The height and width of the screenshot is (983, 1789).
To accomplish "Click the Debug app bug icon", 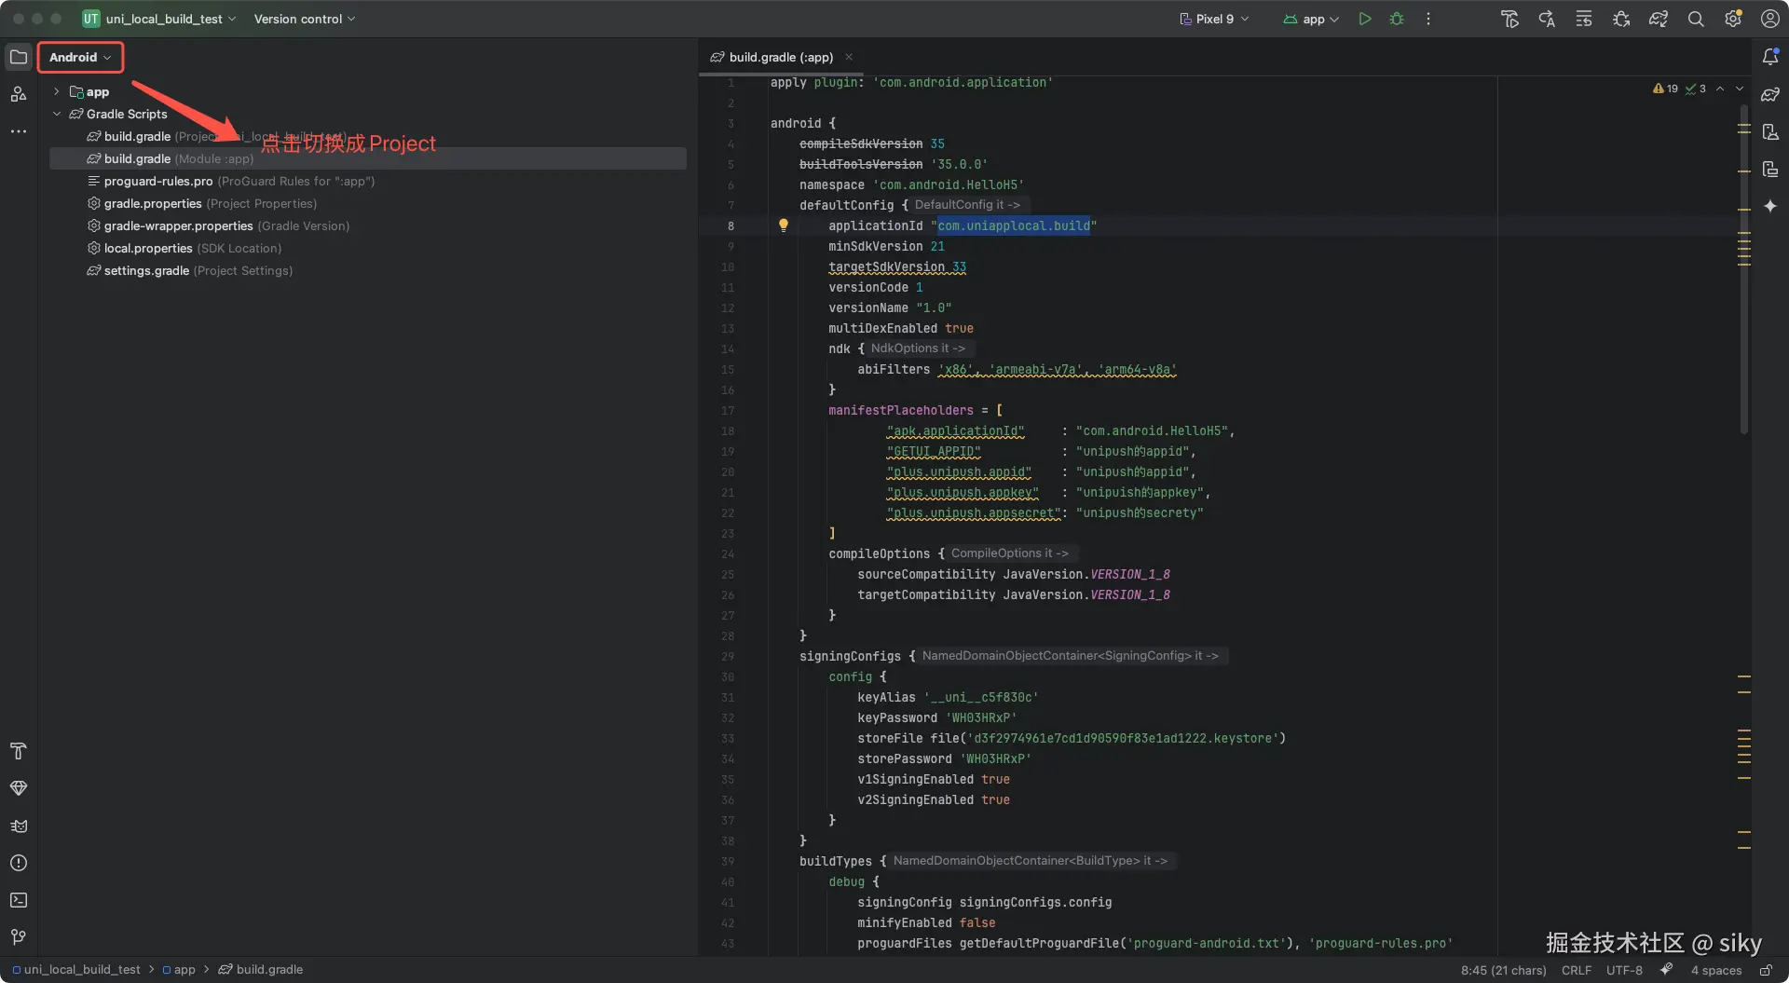I will coord(1396,19).
